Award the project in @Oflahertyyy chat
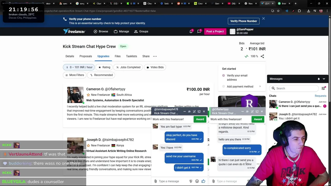Image resolution: width=331 pixels, height=186 pixels. click(x=258, y=119)
